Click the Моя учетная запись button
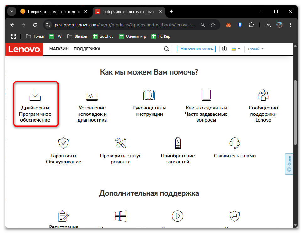 pyautogui.click(x=196, y=49)
